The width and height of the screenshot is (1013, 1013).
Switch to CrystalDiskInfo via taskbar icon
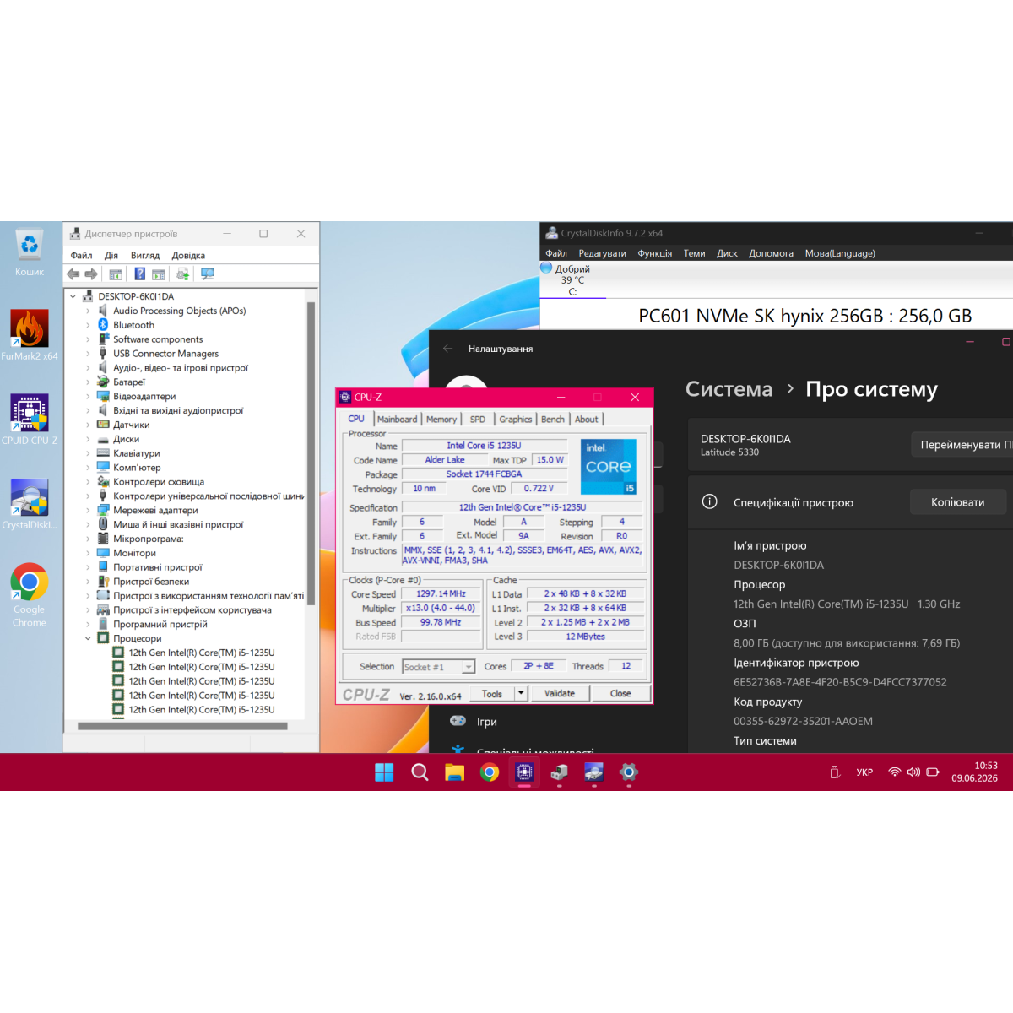tap(594, 772)
